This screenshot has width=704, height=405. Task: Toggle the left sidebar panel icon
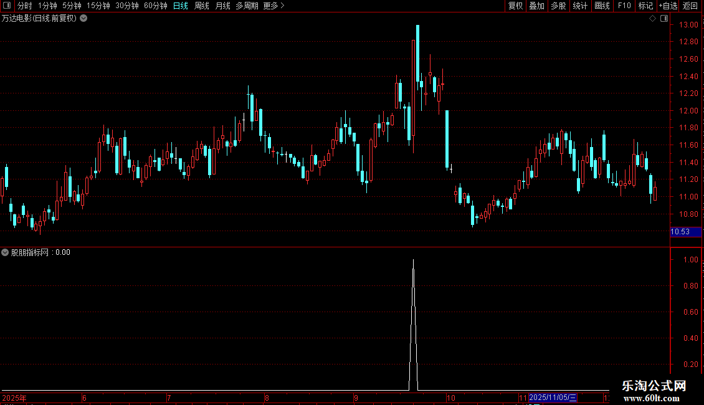coord(7,6)
